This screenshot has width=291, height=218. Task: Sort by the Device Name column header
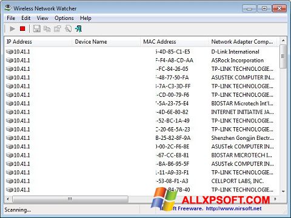pyautogui.click(x=106, y=42)
